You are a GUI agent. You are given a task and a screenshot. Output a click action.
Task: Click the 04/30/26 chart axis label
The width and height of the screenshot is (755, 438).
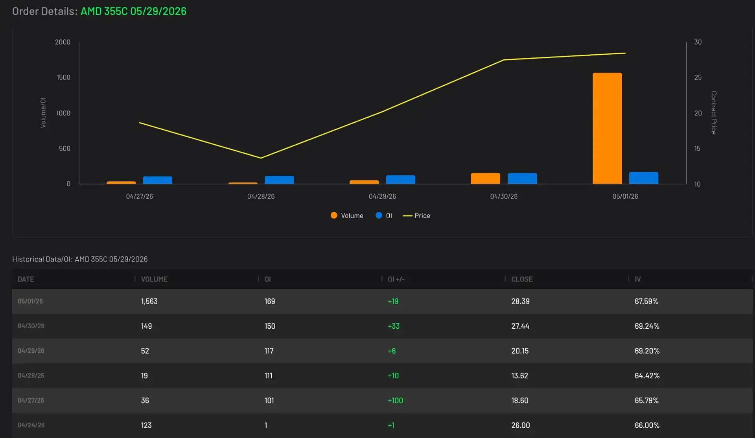coord(504,196)
